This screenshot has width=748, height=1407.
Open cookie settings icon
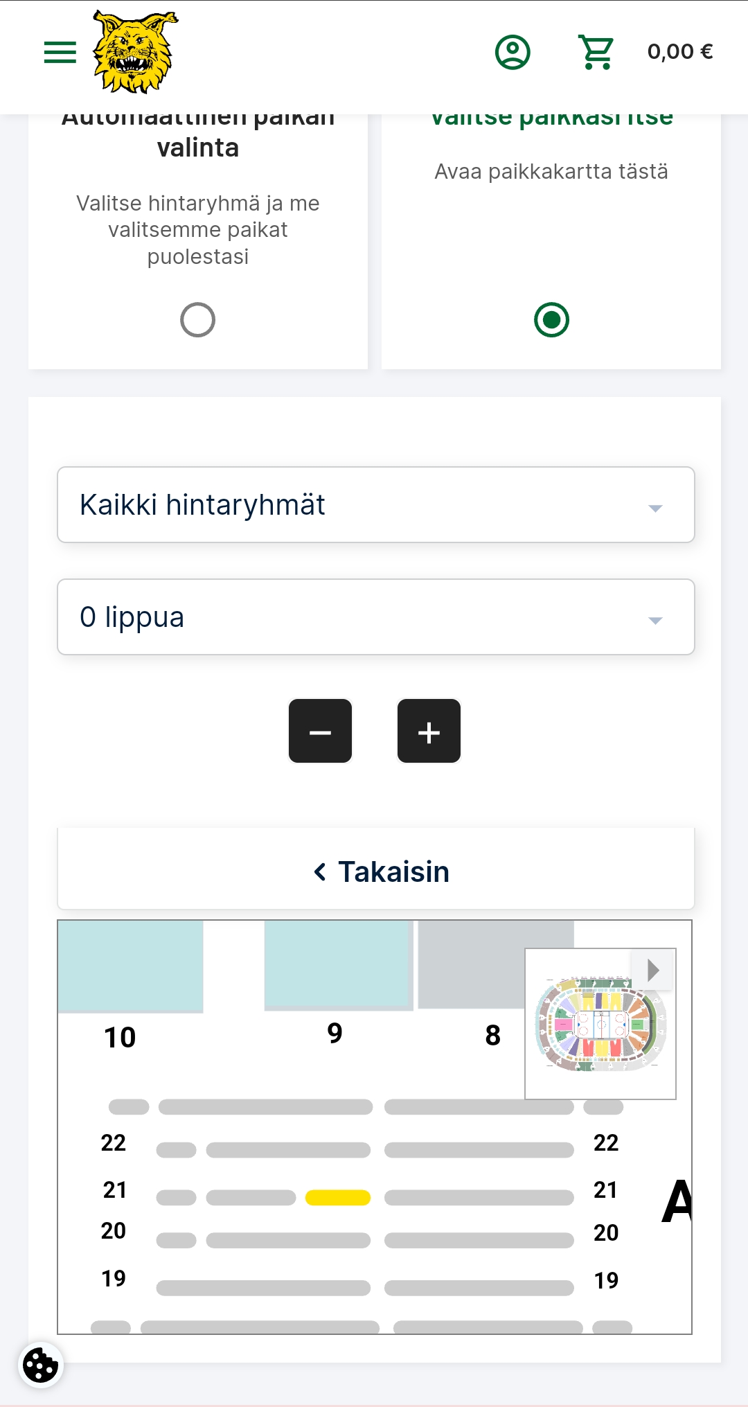click(41, 1365)
